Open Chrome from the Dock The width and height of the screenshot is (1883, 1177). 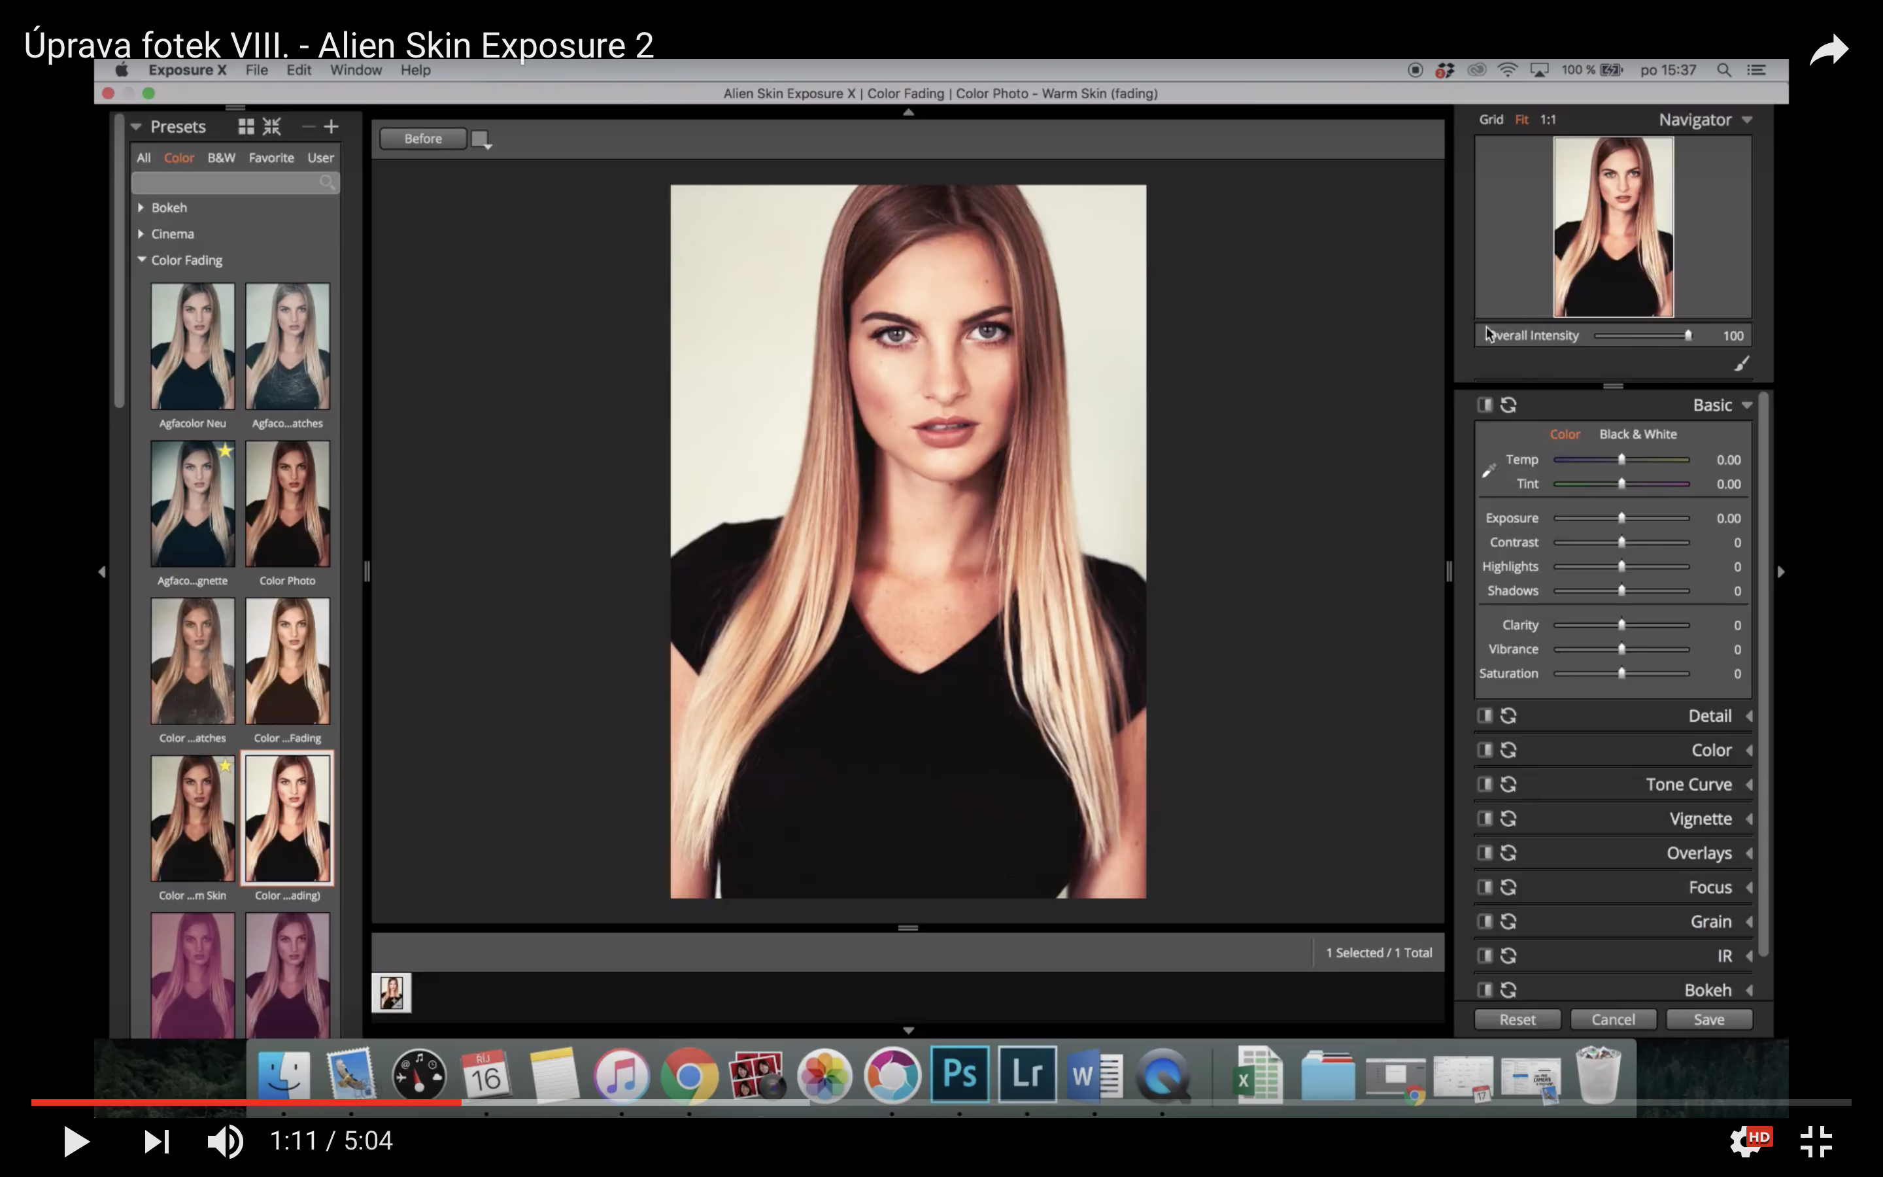(x=688, y=1075)
